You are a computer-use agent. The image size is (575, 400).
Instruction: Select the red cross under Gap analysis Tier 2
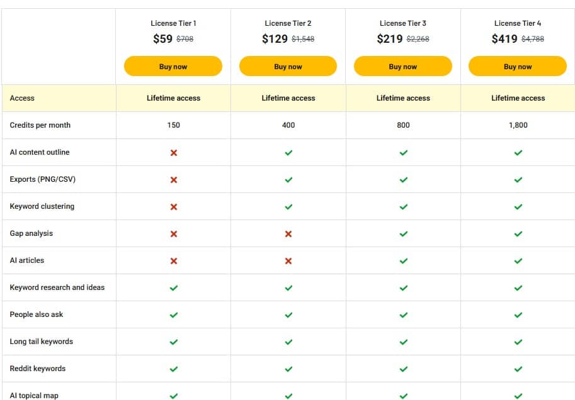pyautogui.click(x=288, y=233)
